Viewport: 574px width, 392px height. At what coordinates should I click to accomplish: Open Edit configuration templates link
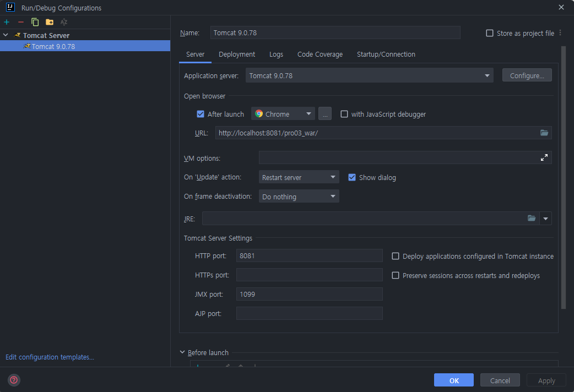click(x=50, y=357)
